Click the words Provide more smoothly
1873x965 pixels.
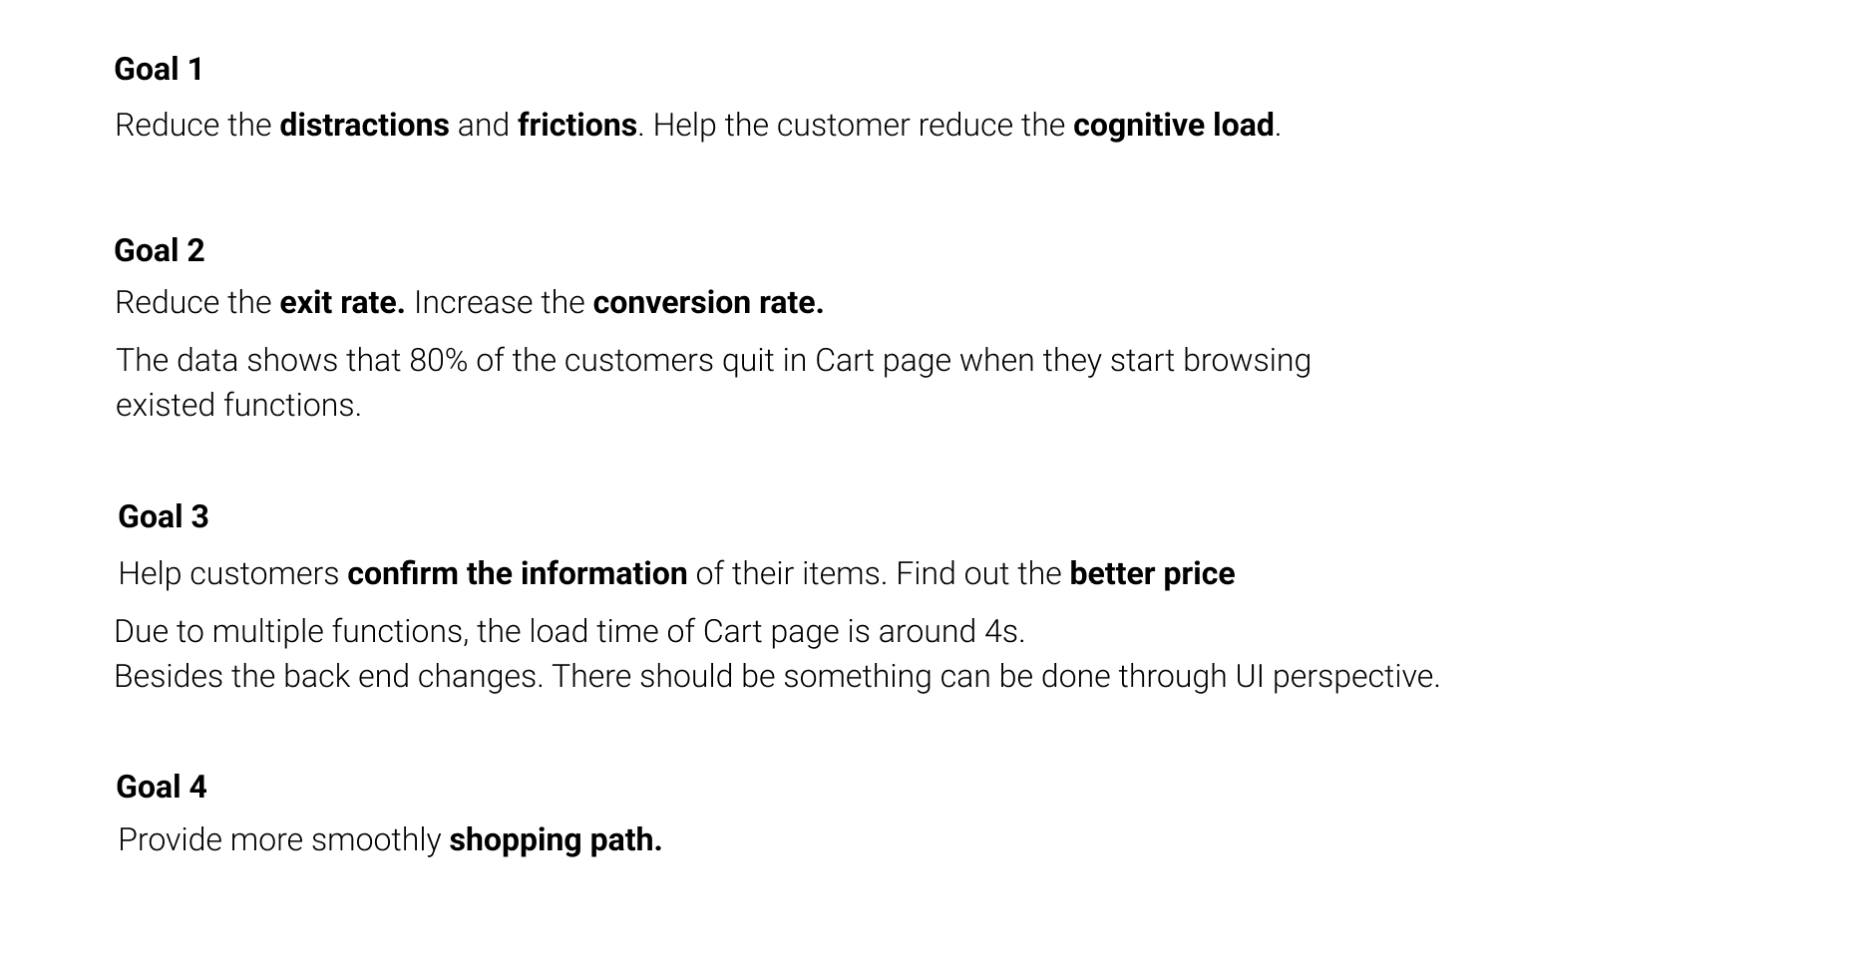tap(279, 839)
